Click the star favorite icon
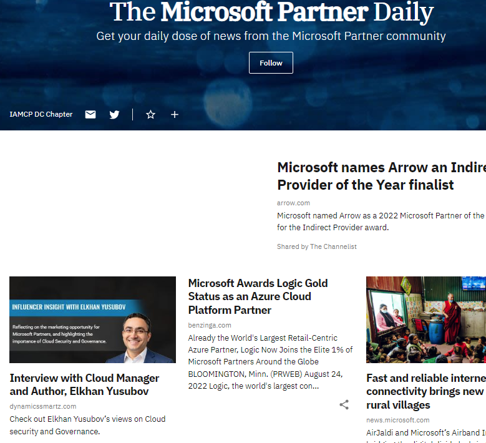Screen dimensions: 486x443 150,115
